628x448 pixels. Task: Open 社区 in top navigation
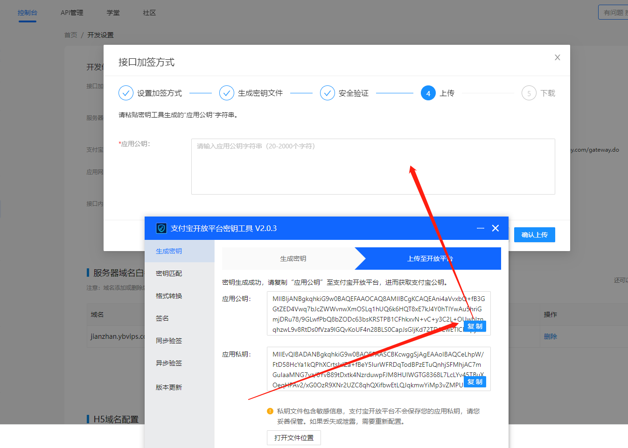coord(149,13)
